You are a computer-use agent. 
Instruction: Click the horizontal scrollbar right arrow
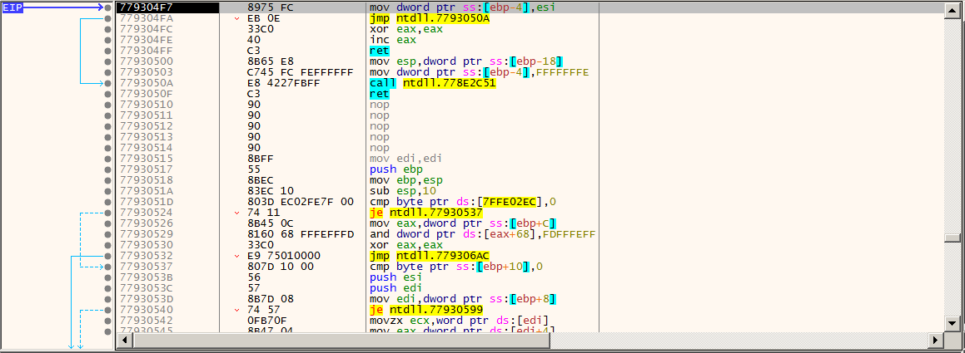tap(938, 339)
